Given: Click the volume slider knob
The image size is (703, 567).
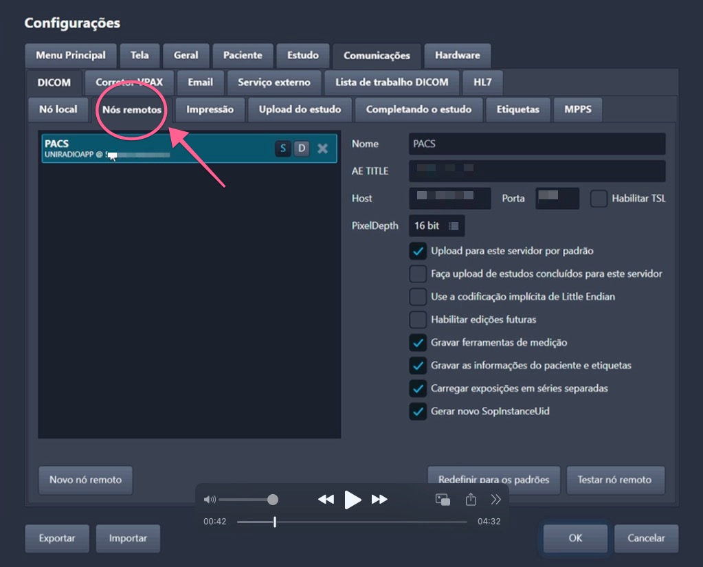Looking at the screenshot, I should click(x=273, y=500).
